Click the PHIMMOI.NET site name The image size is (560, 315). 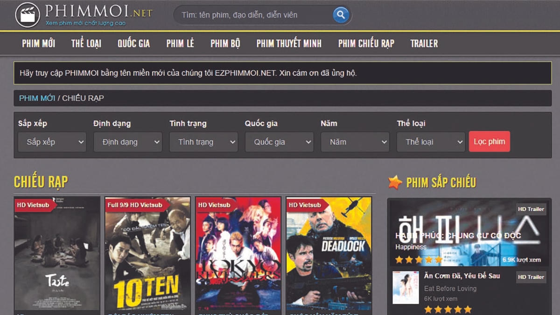click(99, 11)
